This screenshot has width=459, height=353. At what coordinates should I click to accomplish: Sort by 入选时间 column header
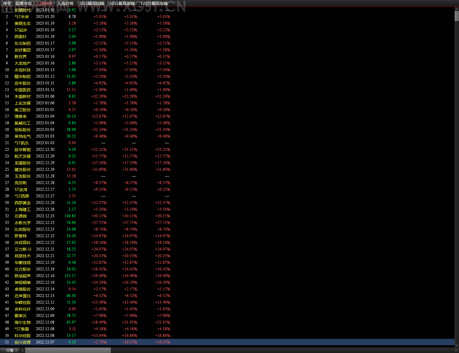[x=44, y=3]
